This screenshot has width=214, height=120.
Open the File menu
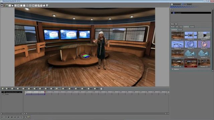tap(2, 3)
